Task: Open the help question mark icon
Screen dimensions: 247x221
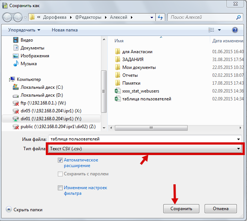Action: 235,30
